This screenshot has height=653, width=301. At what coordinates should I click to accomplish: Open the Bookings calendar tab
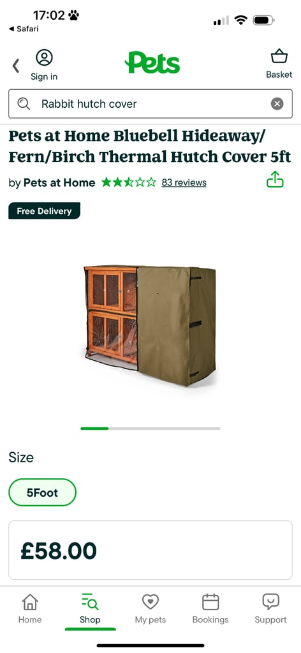[210, 609]
